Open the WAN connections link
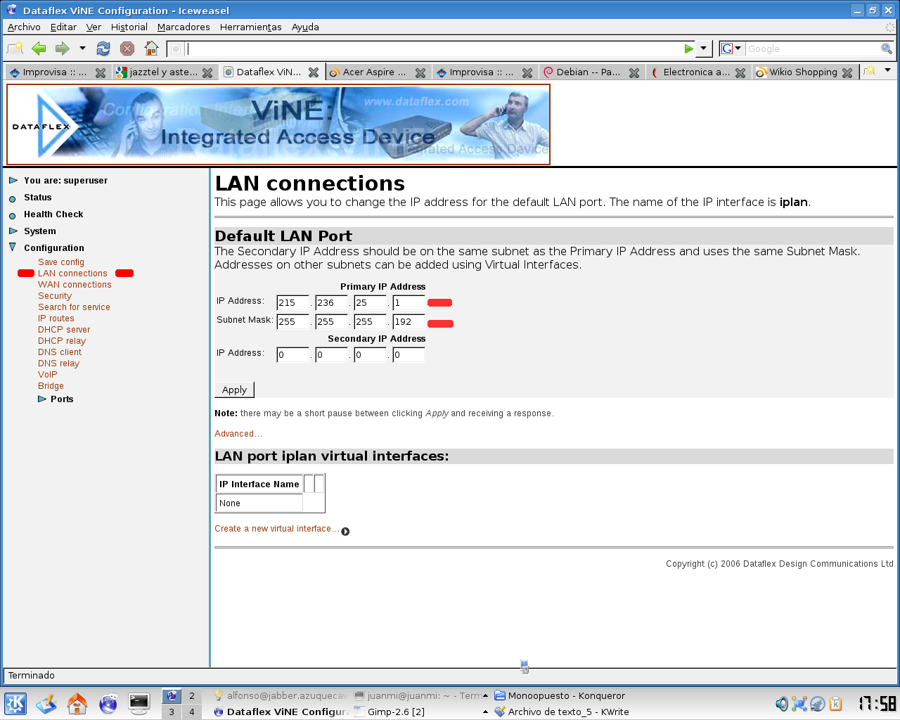This screenshot has height=720, width=900. (x=75, y=285)
